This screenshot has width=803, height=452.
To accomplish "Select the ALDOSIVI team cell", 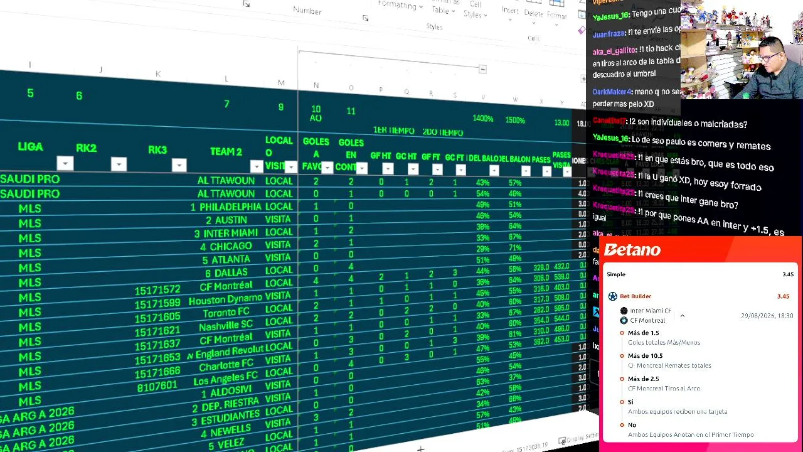I will coord(226,392).
